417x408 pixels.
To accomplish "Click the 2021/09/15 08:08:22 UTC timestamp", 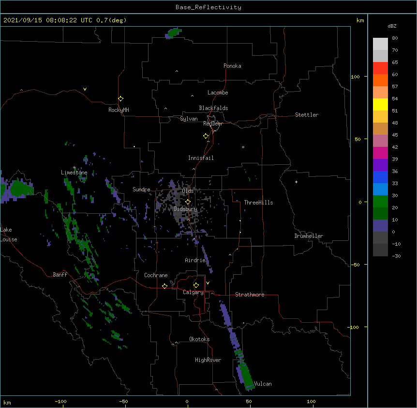I will 47,20.
